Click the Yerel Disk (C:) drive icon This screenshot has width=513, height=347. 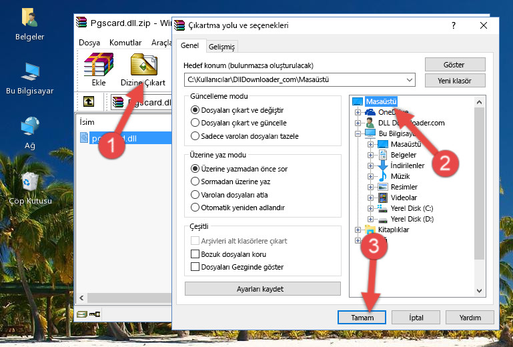click(x=382, y=208)
